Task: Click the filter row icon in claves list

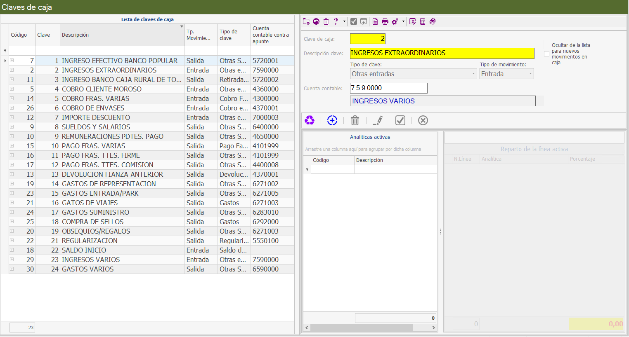Action: (5, 51)
